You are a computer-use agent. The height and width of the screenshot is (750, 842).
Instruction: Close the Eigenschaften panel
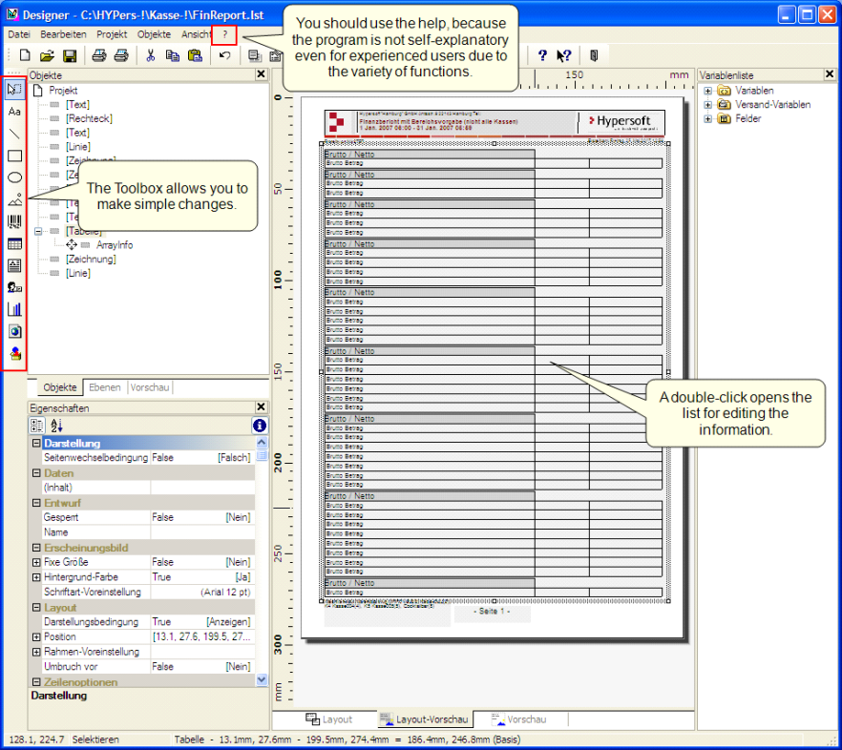click(261, 406)
